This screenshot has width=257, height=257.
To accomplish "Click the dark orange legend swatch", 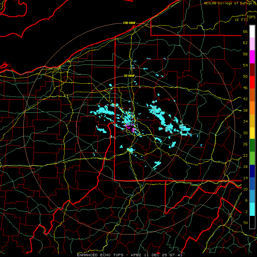I will pos(252,95).
